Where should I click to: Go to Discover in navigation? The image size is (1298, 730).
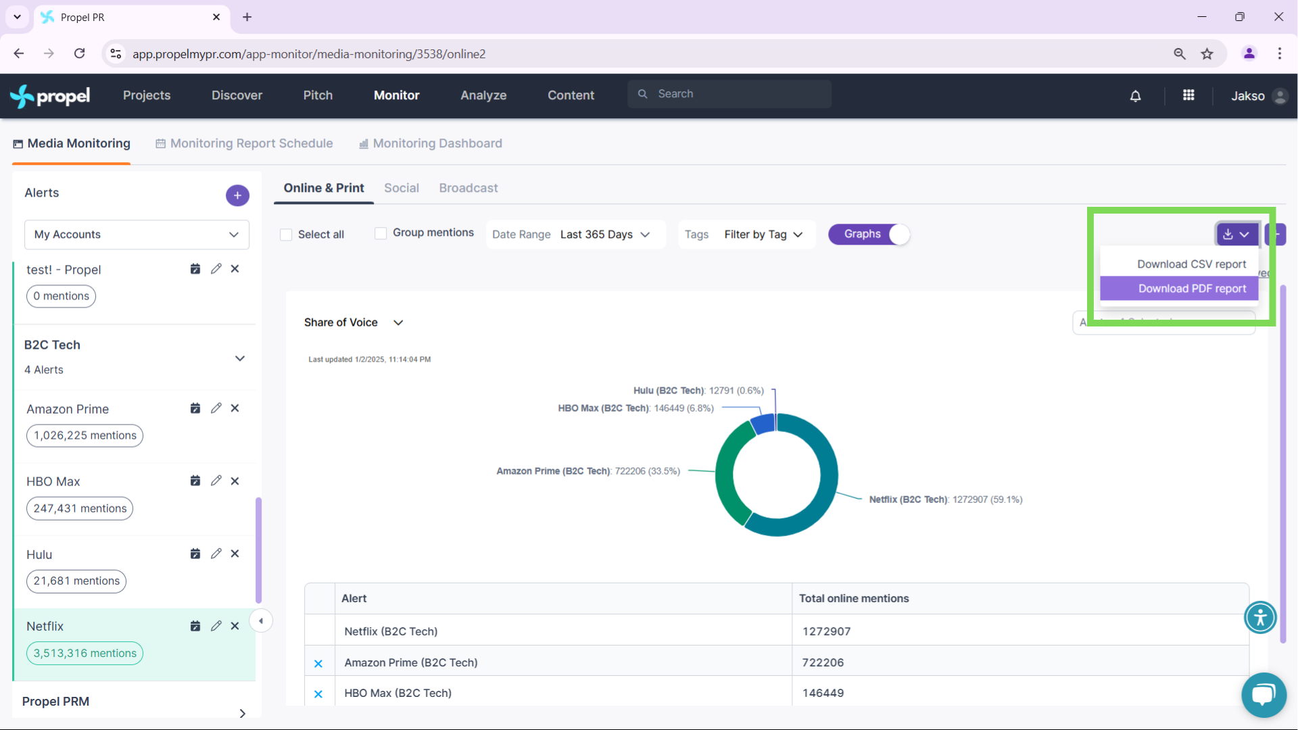point(237,96)
